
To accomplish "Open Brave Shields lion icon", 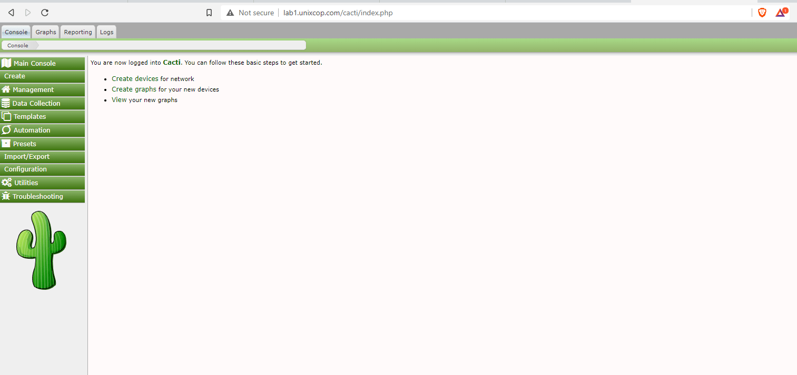I will (x=762, y=13).
